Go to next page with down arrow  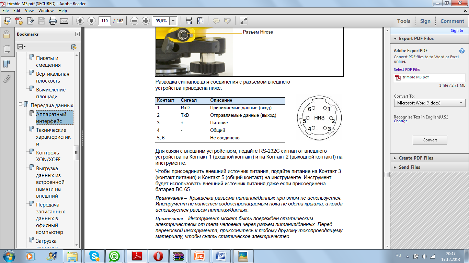[x=91, y=21]
